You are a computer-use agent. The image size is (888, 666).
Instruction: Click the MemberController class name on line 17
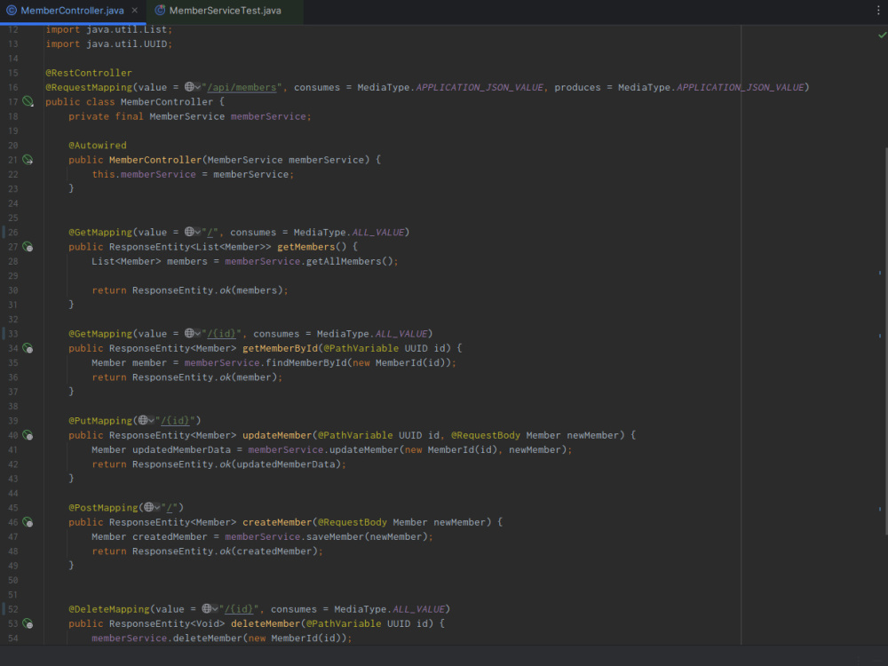(x=167, y=102)
